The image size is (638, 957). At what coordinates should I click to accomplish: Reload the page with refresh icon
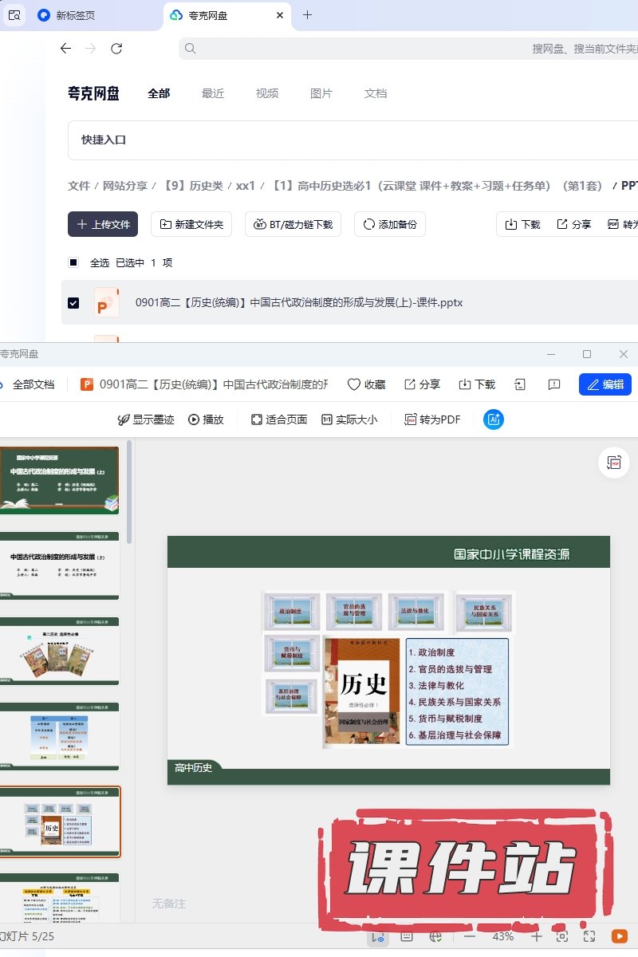pyautogui.click(x=116, y=49)
